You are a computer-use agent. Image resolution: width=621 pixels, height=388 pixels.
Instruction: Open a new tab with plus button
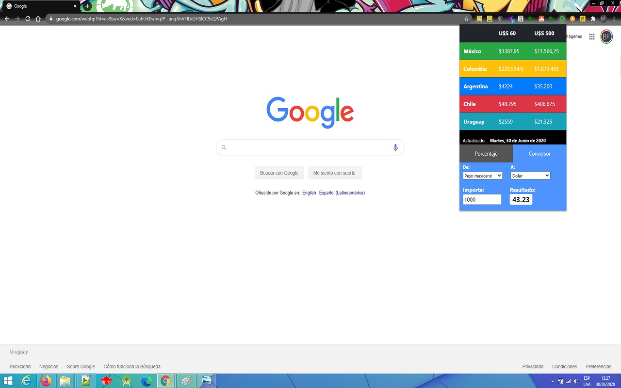click(x=87, y=6)
